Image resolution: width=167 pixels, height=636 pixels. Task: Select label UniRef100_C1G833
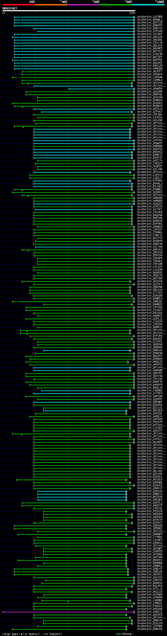click(x=150, y=322)
